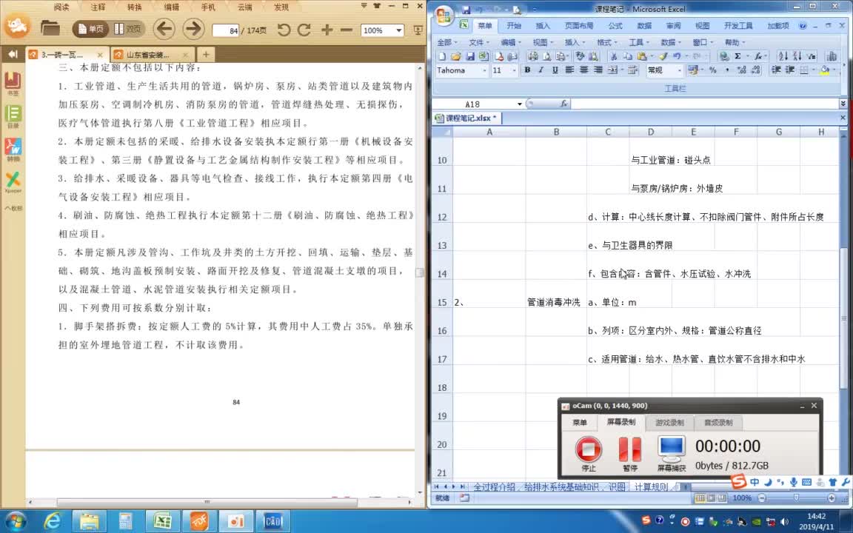Expand the 全部 classic menu in Excel

coord(446,42)
